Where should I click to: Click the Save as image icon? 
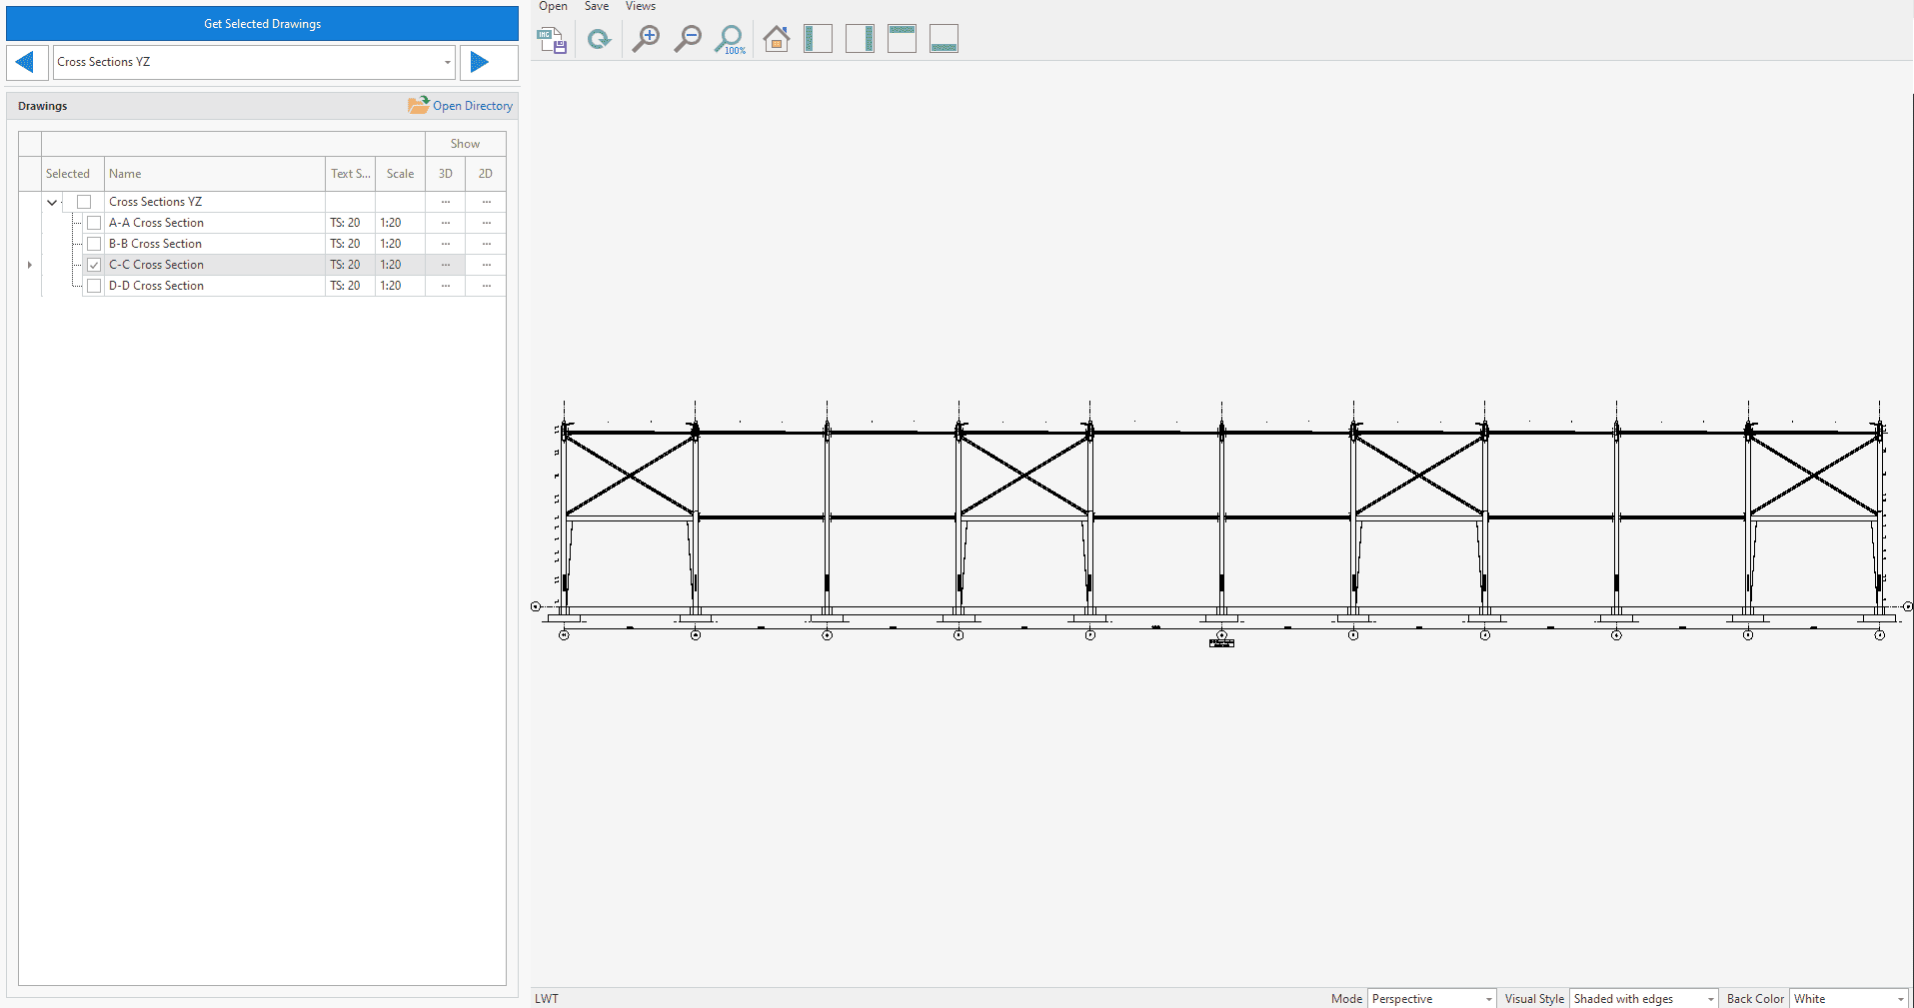tap(551, 40)
